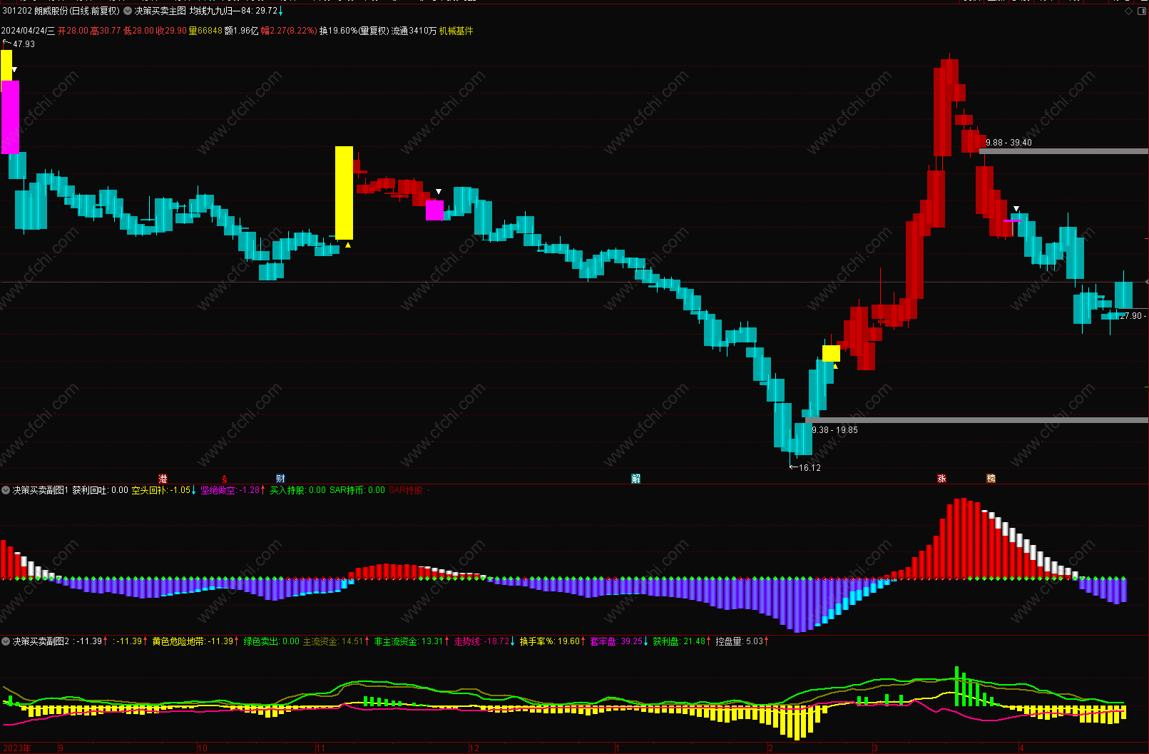Click the 套牢盘 value label
The width and height of the screenshot is (1149, 754).
point(620,641)
